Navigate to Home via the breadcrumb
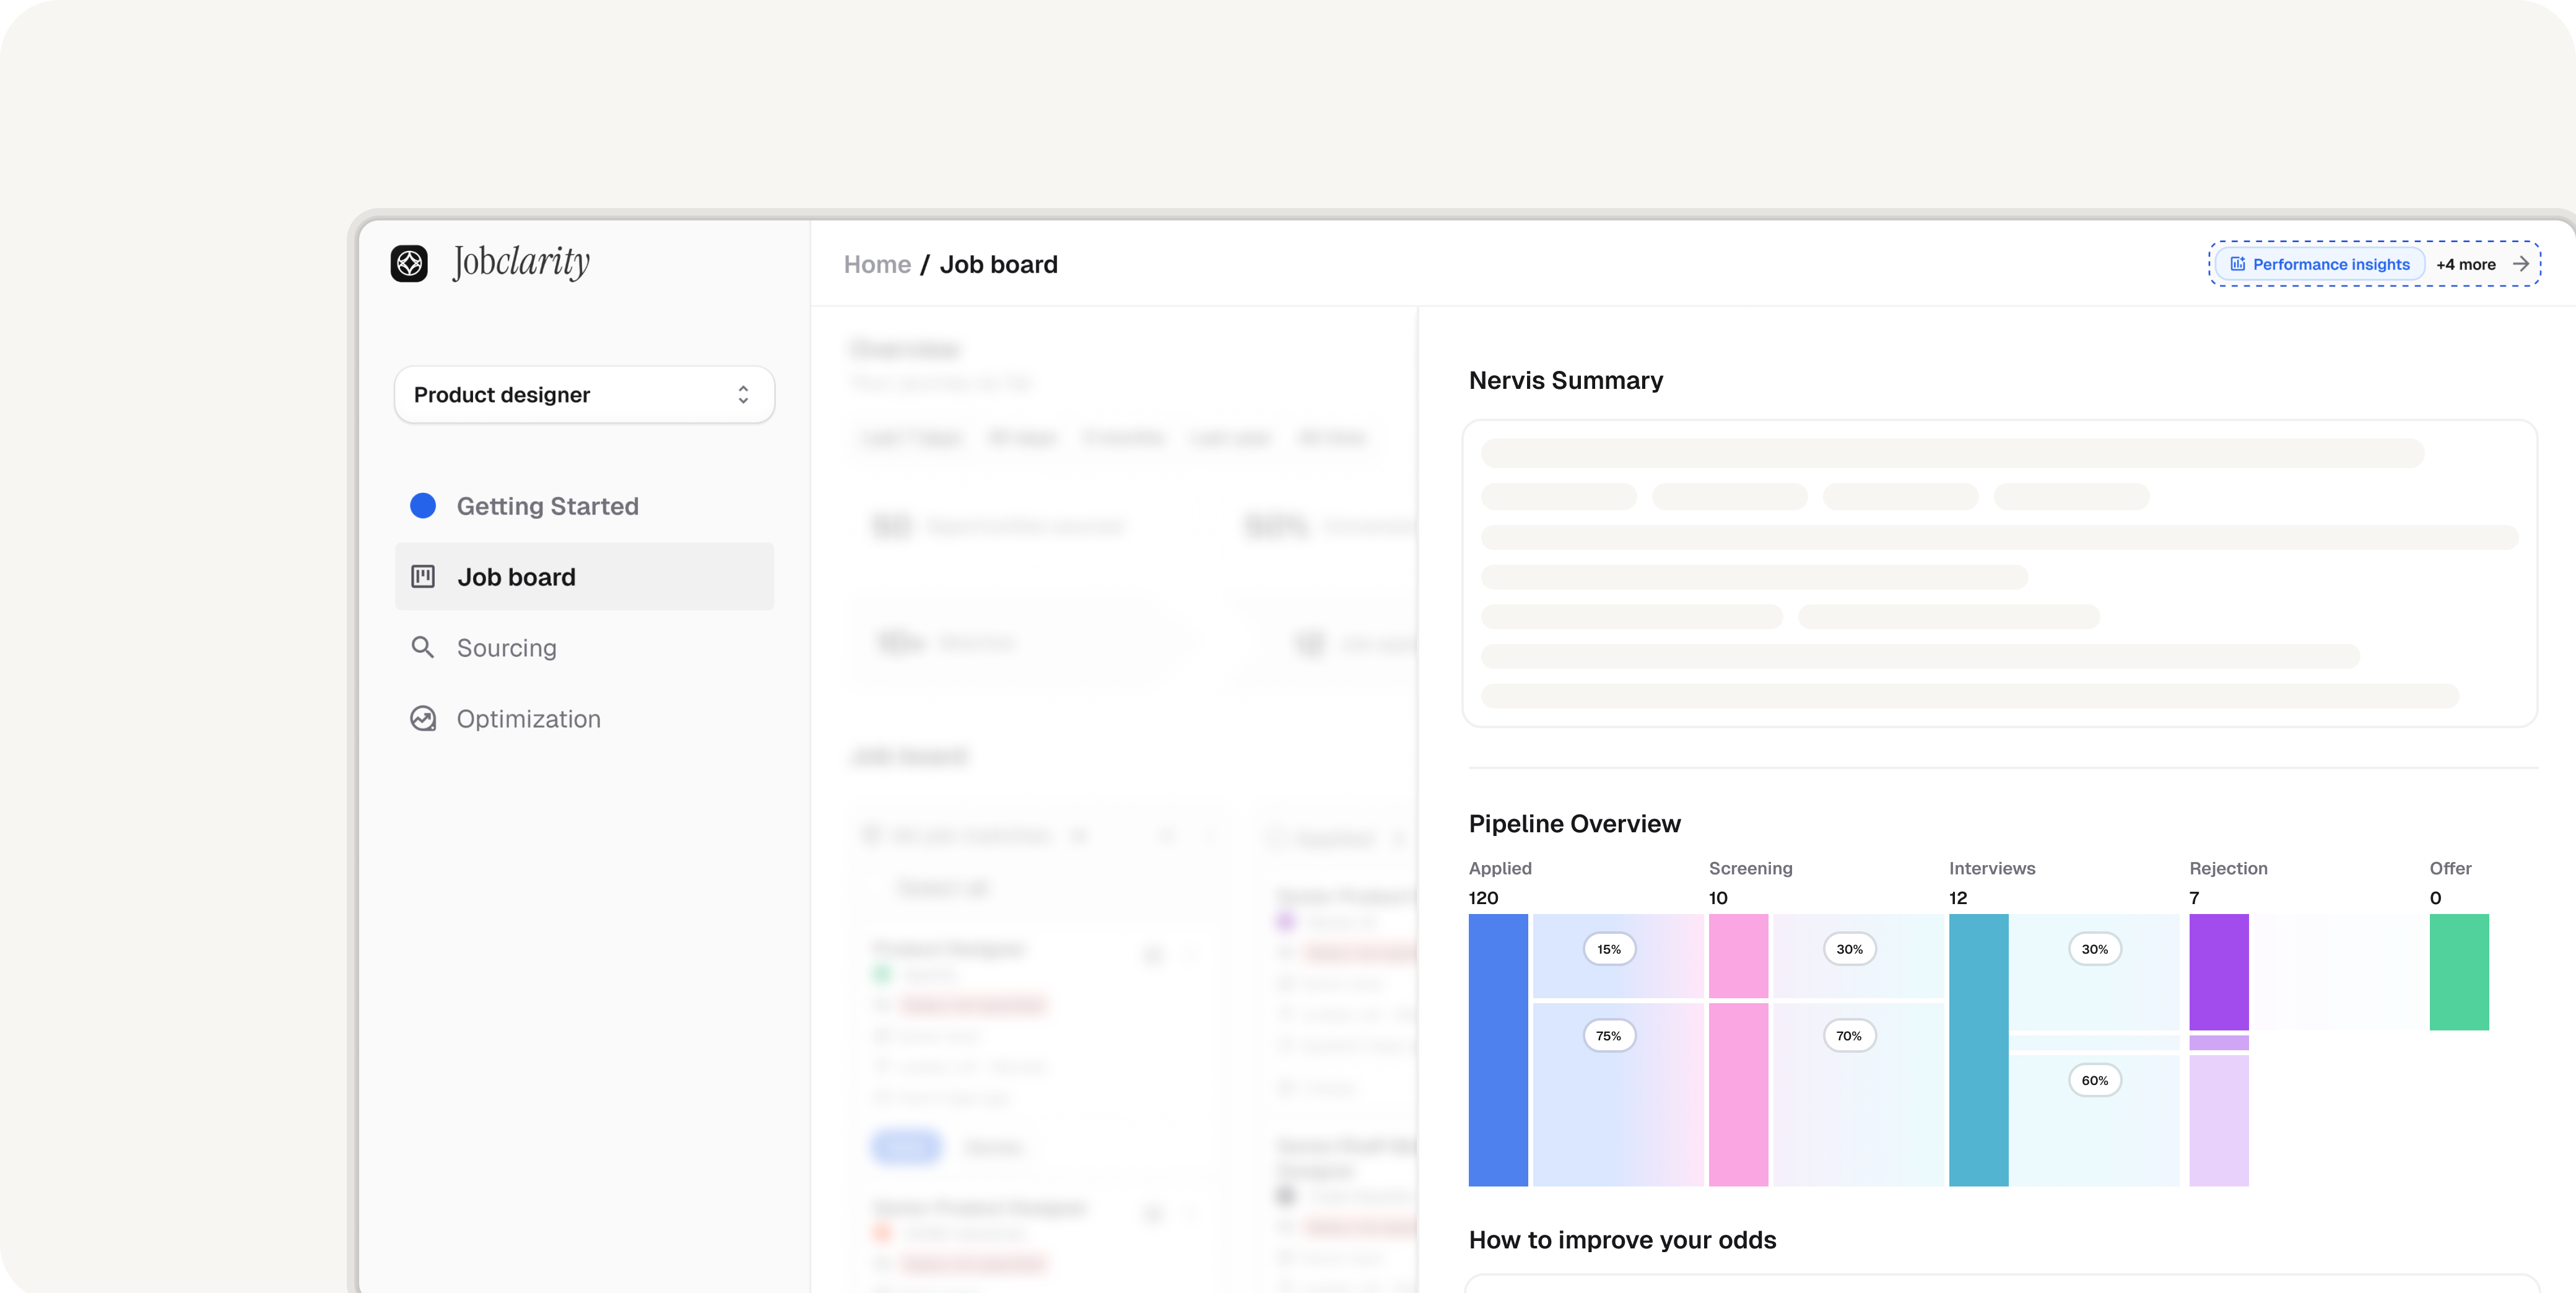The image size is (2576, 1293). [877, 264]
